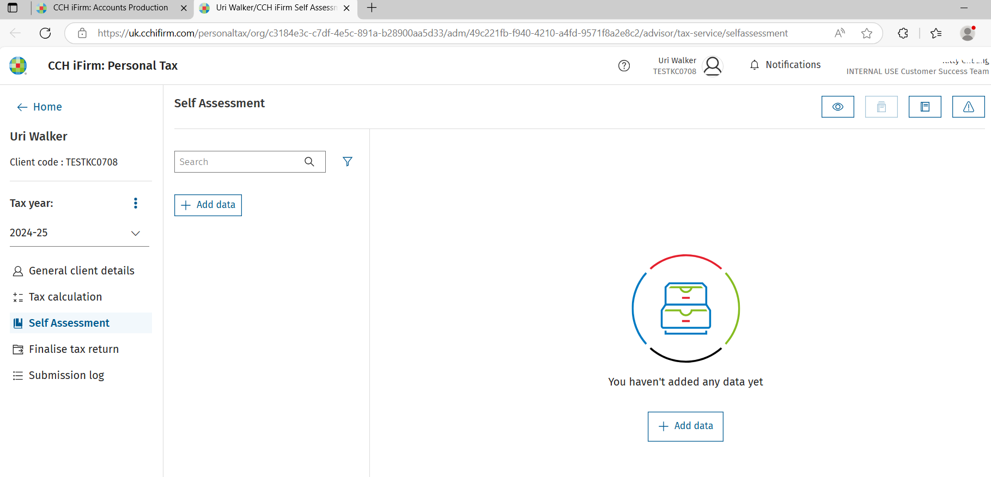Image resolution: width=991 pixels, height=477 pixels.
Task: Open browser extensions puzzle icon
Action: (x=903, y=33)
